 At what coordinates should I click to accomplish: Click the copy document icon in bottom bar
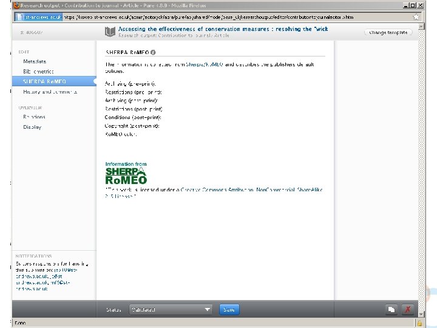(391, 310)
